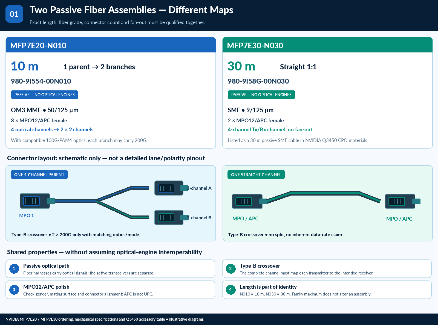Click the 'MPO12/APC polish' heading
The height and width of the screenshot is (325, 438).
46,287
